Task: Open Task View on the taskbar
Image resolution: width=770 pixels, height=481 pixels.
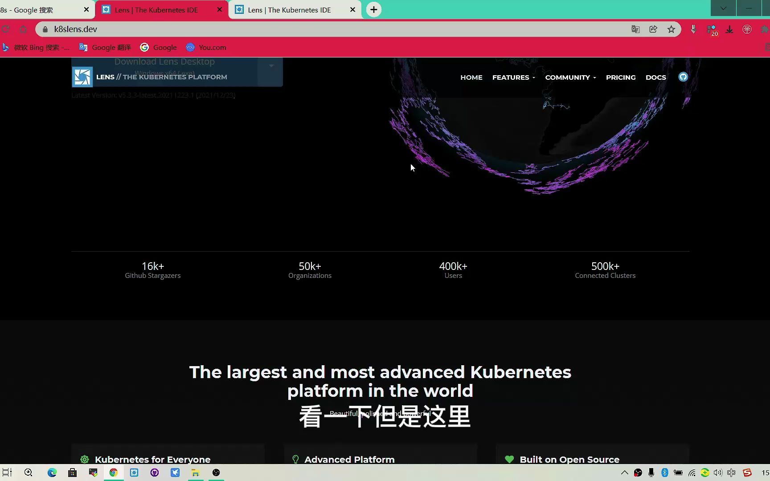Action: tap(7, 473)
